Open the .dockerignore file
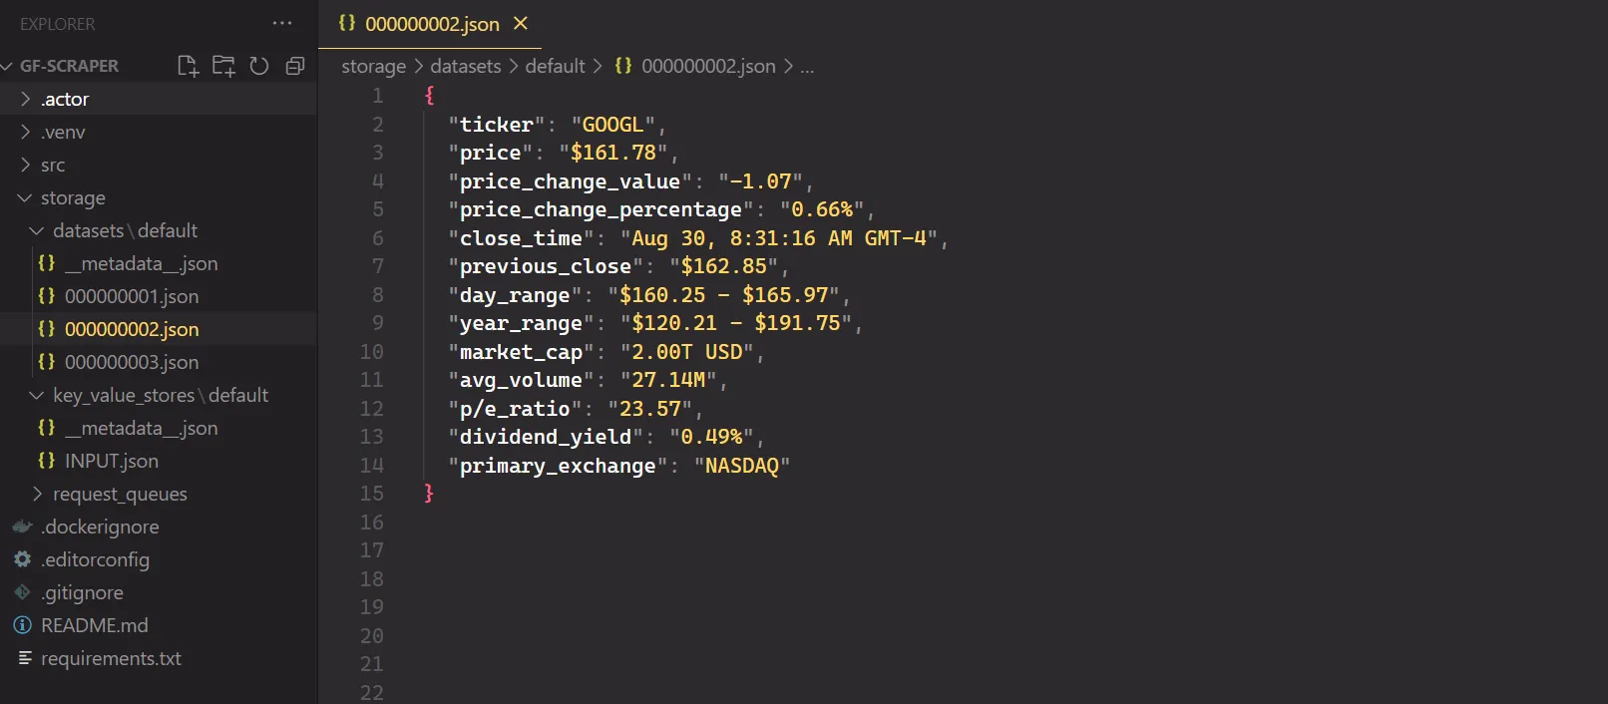This screenshot has width=1608, height=704. click(x=100, y=527)
